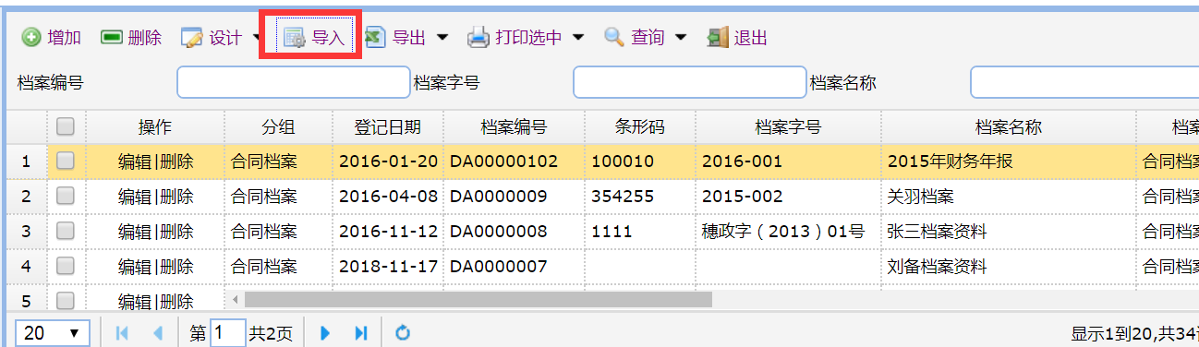The height and width of the screenshot is (347, 1199).
Task: Click the 查询 magnifier search icon
Action: pyautogui.click(x=614, y=38)
